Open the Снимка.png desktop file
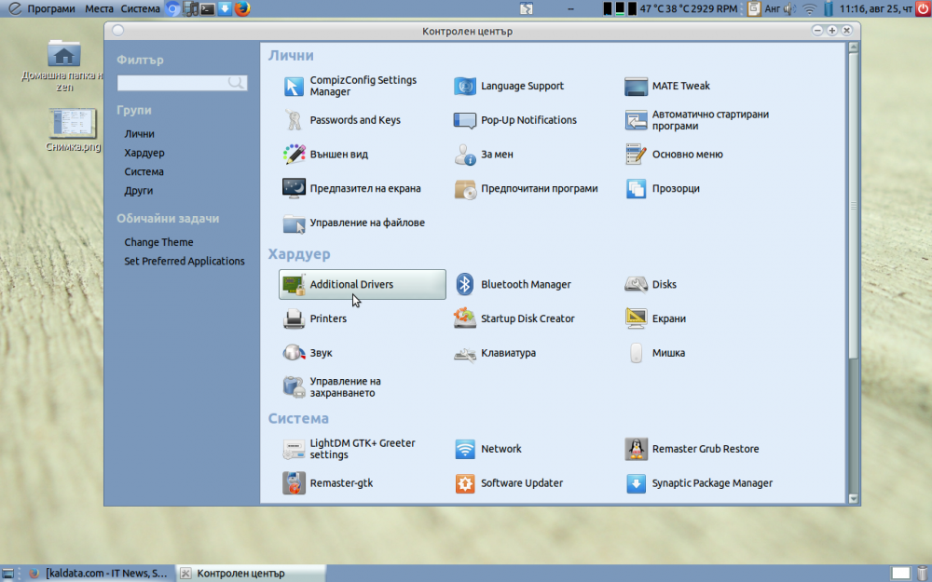The height and width of the screenshot is (582, 932). coord(73,130)
